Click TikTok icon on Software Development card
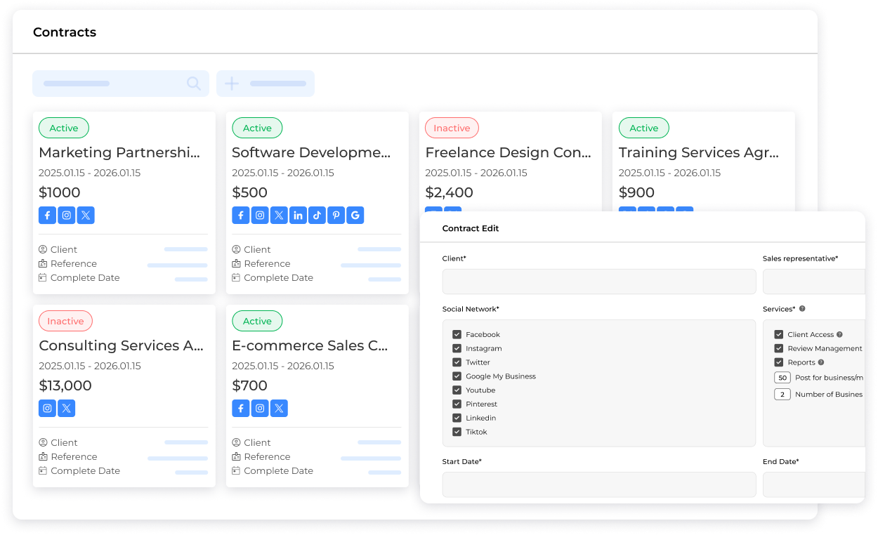The width and height of the screenshot is (878, 535). (317, 216)
